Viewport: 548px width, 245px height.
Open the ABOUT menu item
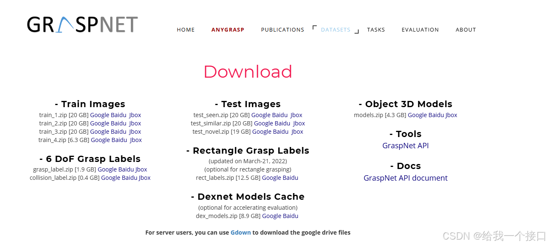(x=466, y=30)
